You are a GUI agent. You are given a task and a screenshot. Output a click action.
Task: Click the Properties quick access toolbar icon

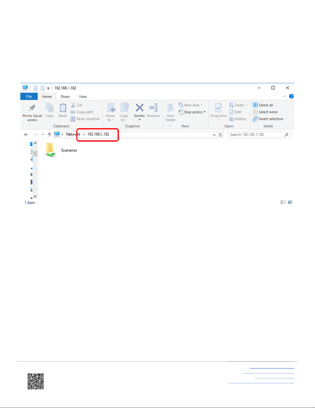click(35, 88)
